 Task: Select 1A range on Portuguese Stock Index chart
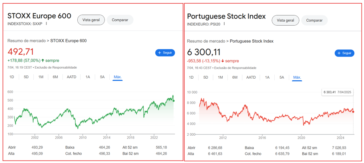[267, 77]
